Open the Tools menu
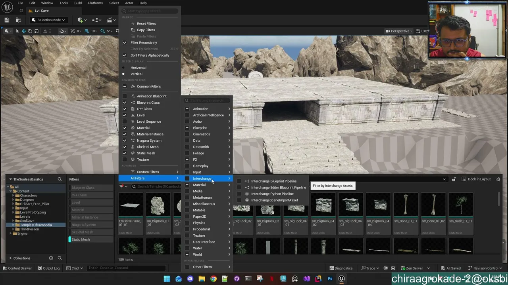 (63, 3)
